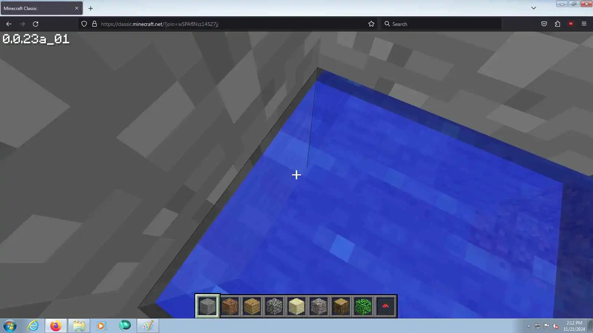Click the 0.0.23a_01 version text

coord(36,39)
